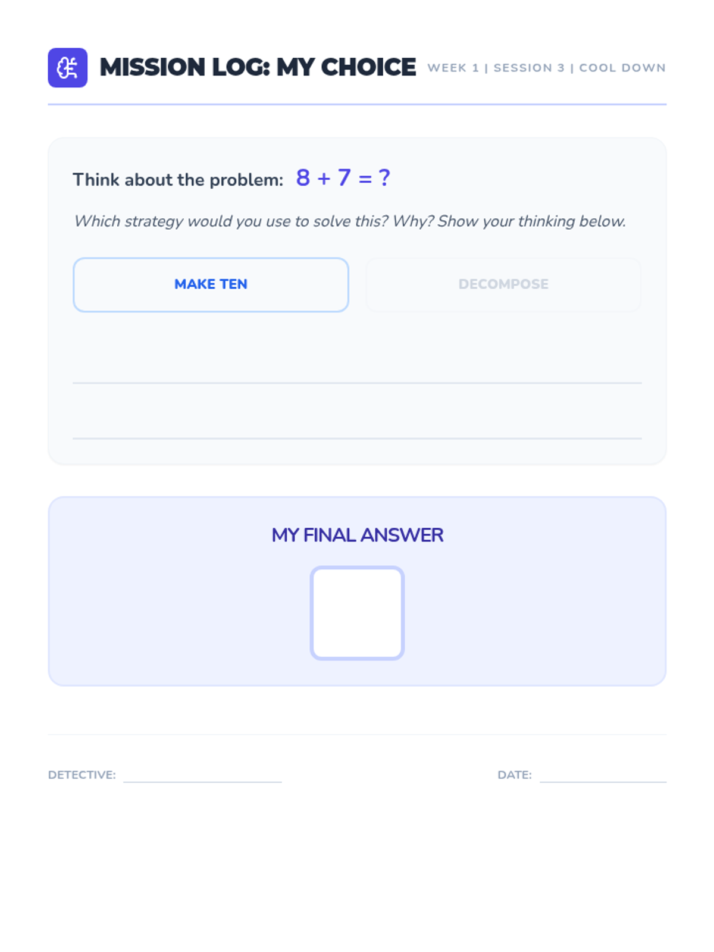Screen dimensions: 714x952
Task: Click the question mark in the equation
Action: [384, 178]
